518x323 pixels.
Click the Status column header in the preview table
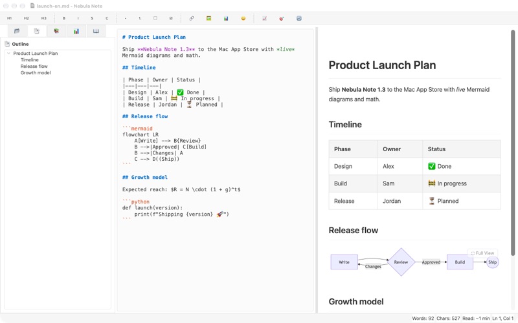(462, 149)
